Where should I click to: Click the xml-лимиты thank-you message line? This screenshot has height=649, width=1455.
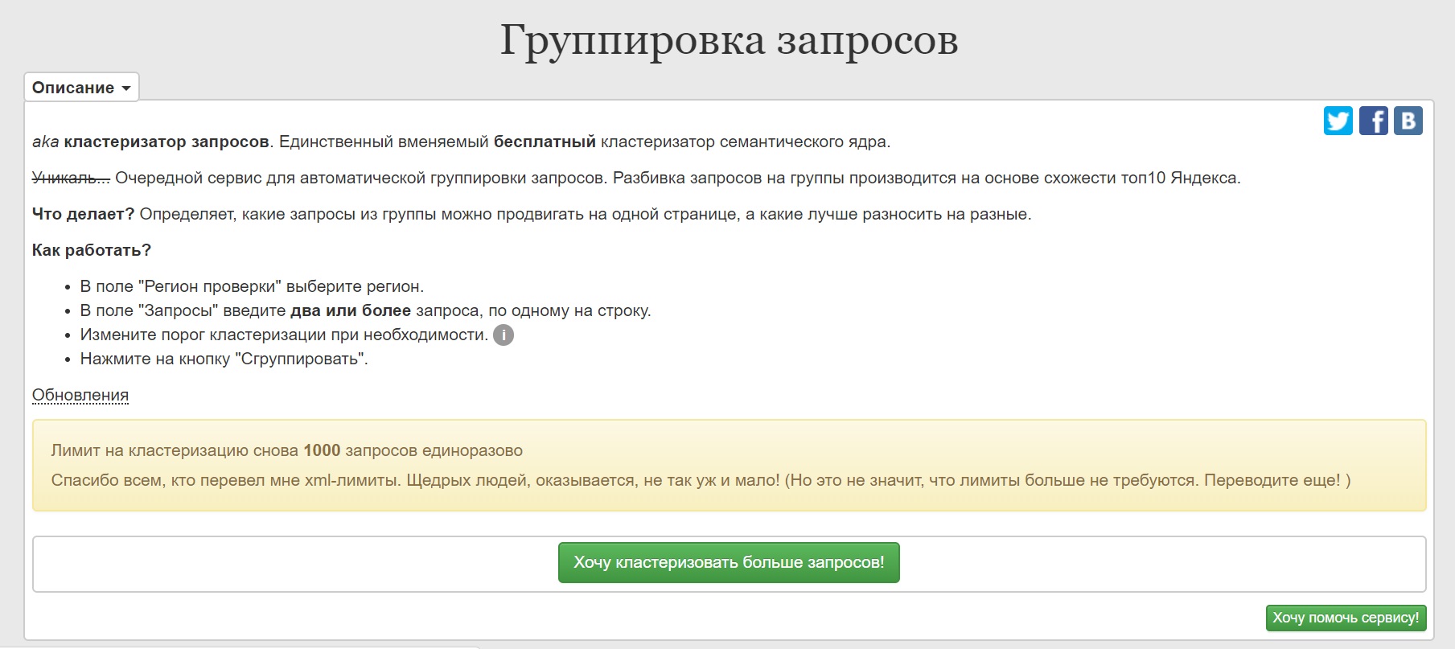(700, 480)
